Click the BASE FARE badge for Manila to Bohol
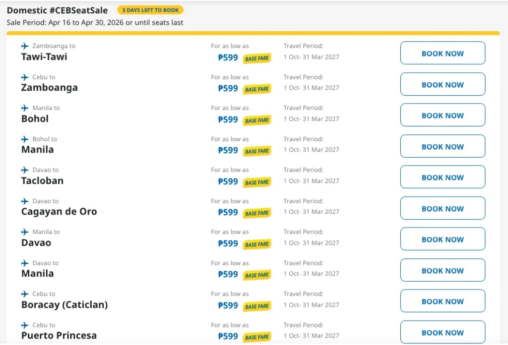 click(256, 120)
